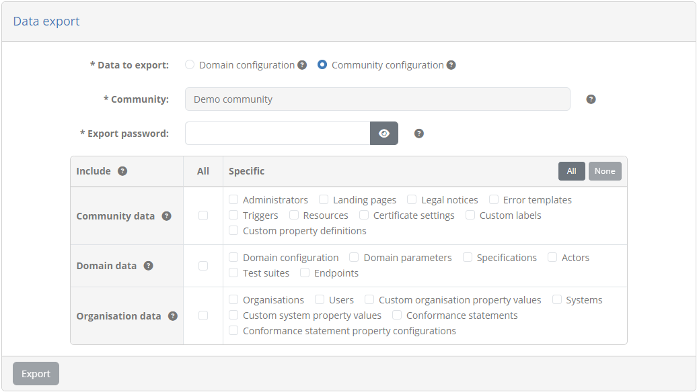Click the All selection button
Screen dimensions: 697x392
point(572,171)
